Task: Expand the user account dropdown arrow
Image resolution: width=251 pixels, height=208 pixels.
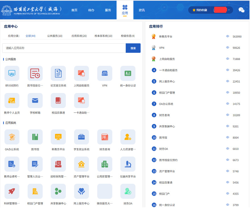Action: coord(229,10)
